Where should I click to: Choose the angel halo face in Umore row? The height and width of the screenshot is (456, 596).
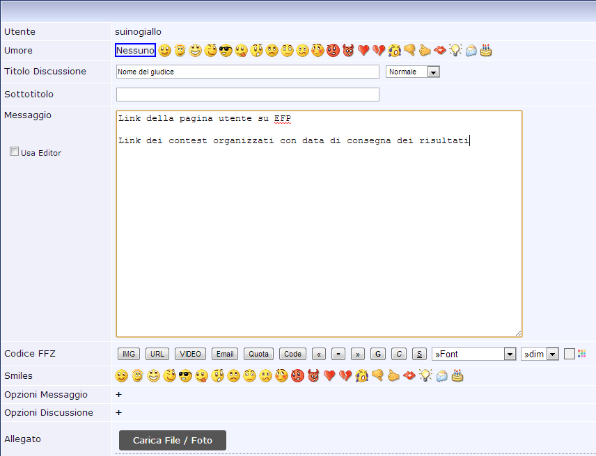coord(180,51)
